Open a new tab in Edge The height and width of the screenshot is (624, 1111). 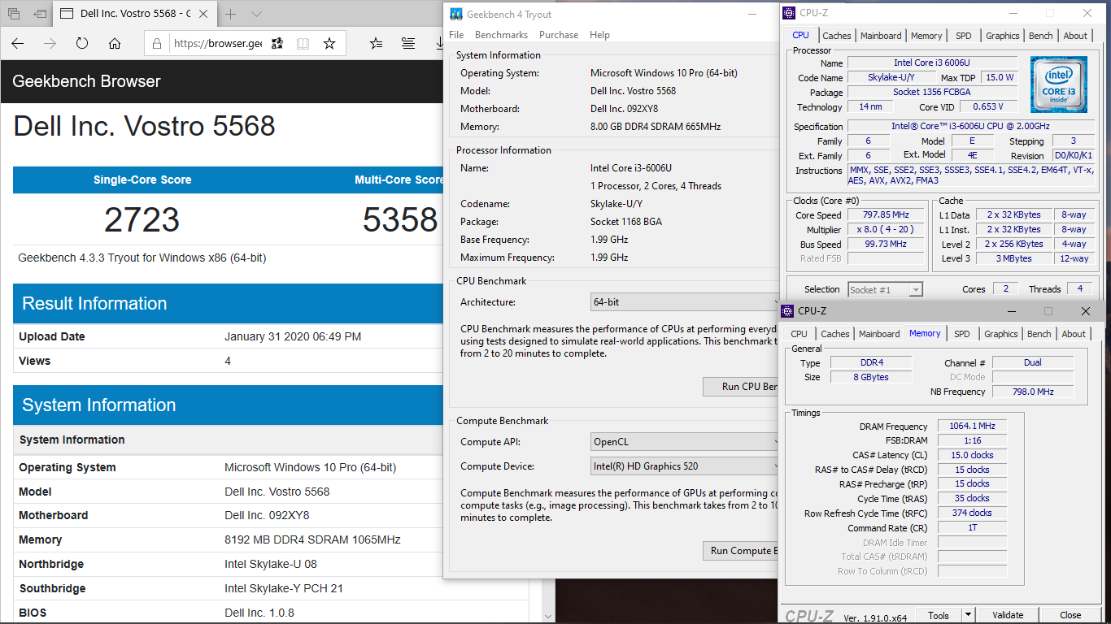tap(231, 14)
